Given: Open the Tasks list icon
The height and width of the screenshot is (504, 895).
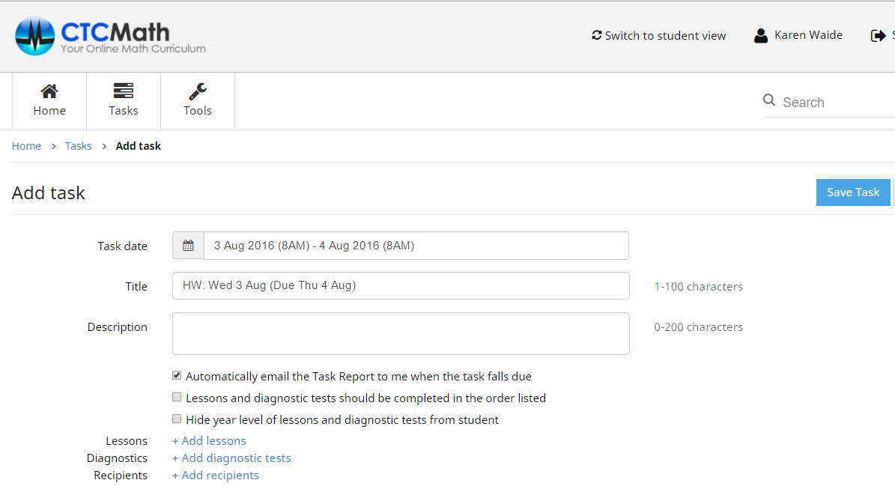Looking at the screenshot, I should pyautogui.click(x=124, y=91).
